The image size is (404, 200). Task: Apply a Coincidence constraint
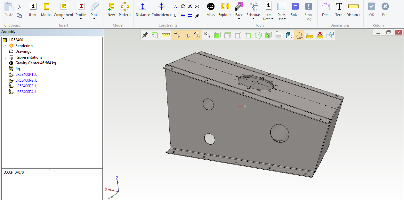161,9
